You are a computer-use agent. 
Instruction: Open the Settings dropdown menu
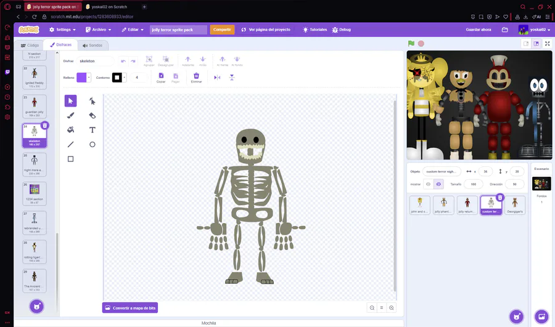pyautogui.click(x=63, y=30)
